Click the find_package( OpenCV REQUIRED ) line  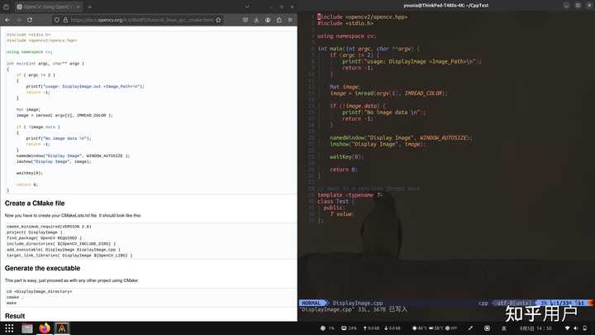pyautogui.click(x=44, y=237)
